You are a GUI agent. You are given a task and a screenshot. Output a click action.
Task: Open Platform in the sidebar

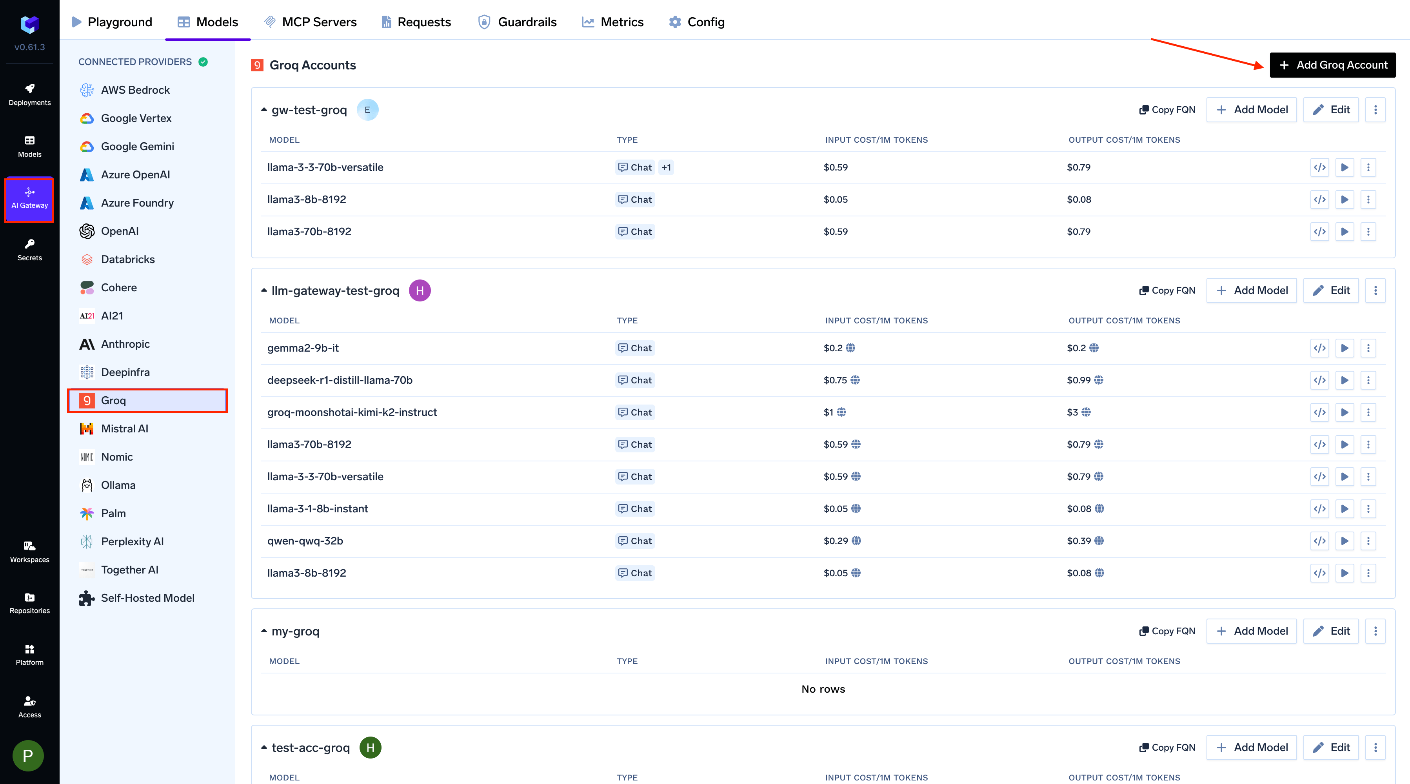pyautogui.click(x=29, y=655)
